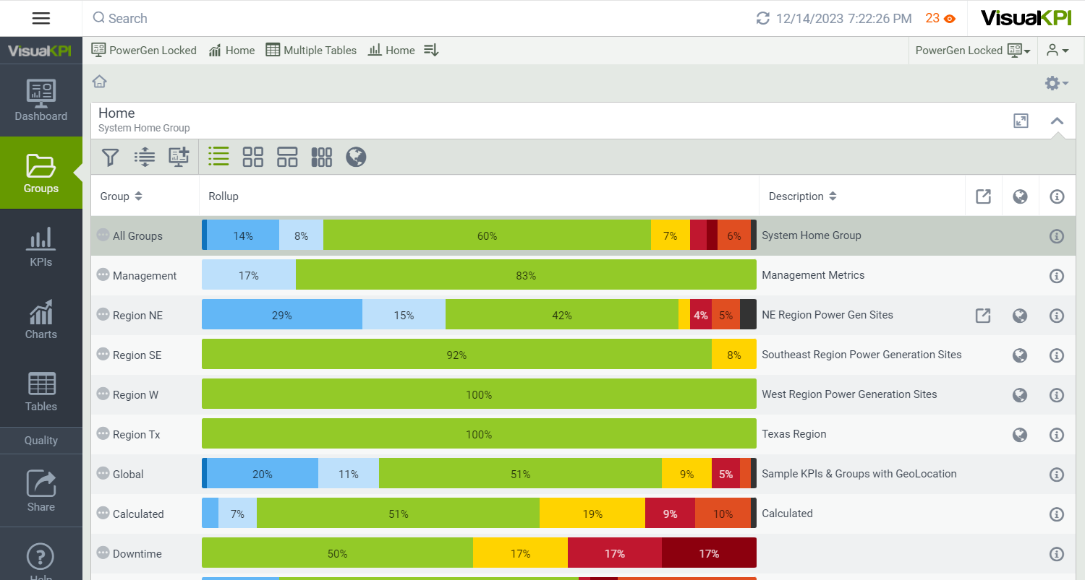Switch to list view layout
1085x580 pixels.
click(x=218, y=157)
